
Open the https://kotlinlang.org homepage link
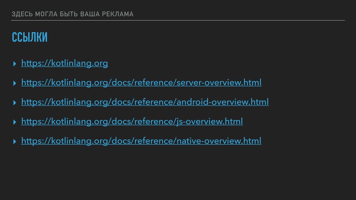64,64
